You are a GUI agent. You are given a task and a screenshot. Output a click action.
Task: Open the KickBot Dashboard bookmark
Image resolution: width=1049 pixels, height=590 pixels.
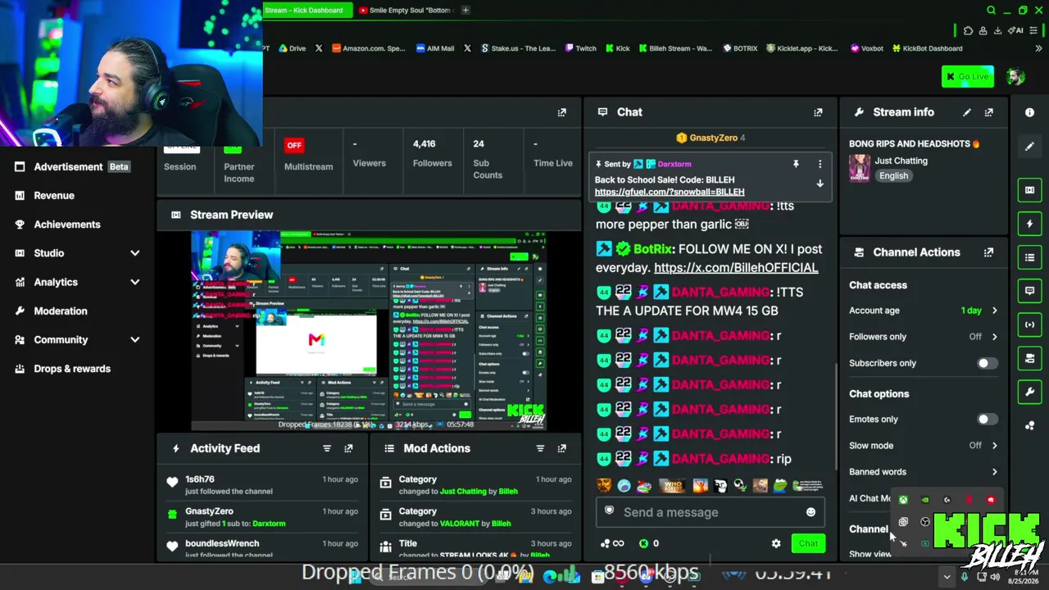click(927, 48)
